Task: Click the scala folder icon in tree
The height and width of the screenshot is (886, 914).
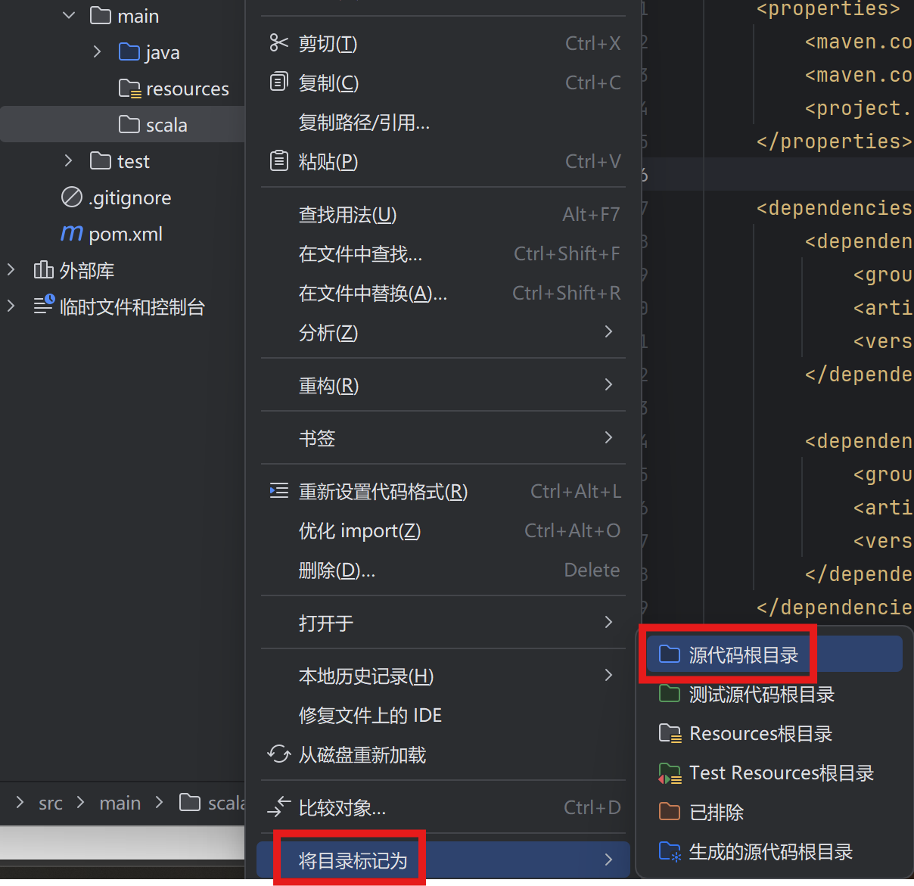Action: point(129,124)
